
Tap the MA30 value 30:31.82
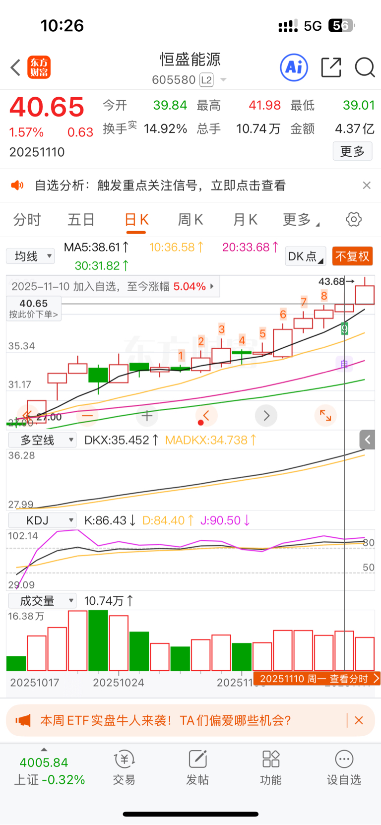click(x=102, y=266)
